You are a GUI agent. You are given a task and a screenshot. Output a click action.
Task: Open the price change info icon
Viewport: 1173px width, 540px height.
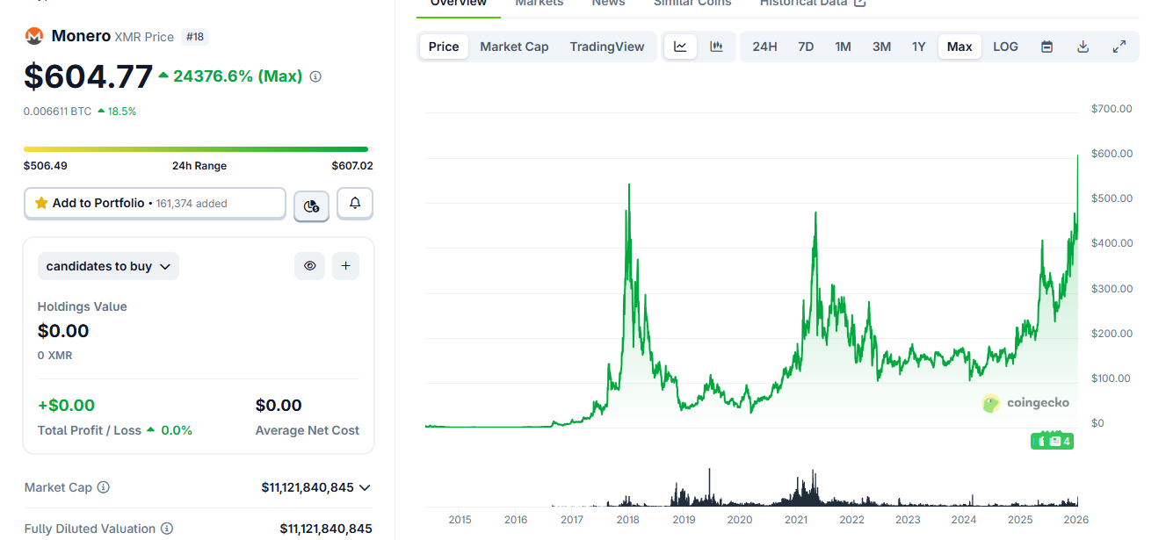[x=315, y=76]
